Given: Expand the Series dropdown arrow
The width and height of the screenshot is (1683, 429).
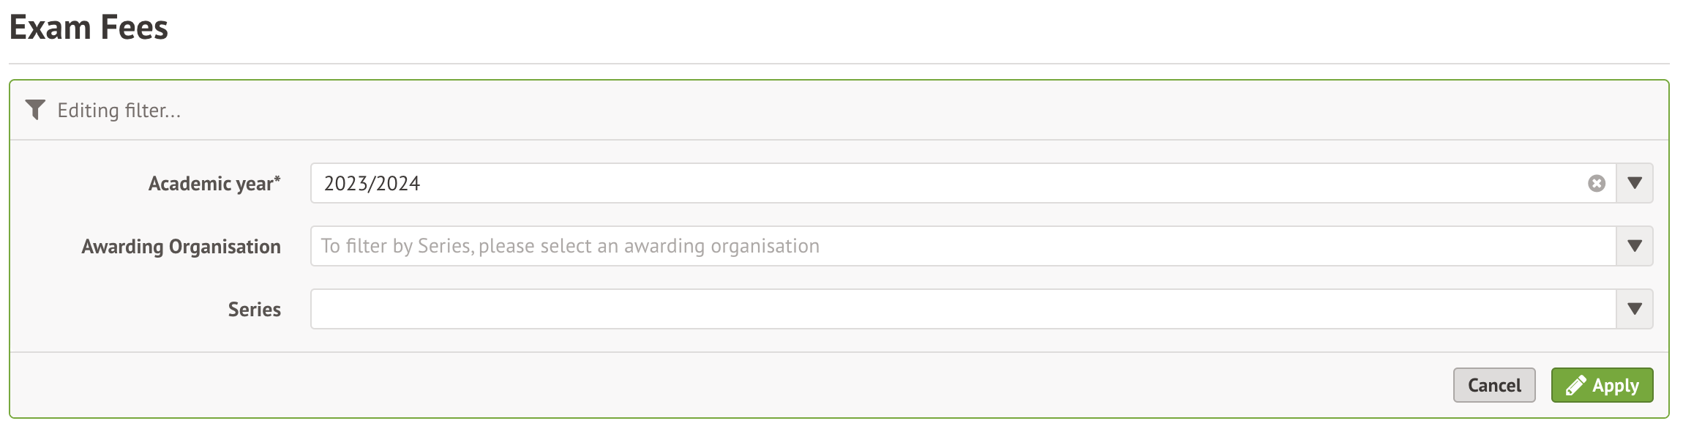Looking at the screenshot, I should tap(1635, 309).
